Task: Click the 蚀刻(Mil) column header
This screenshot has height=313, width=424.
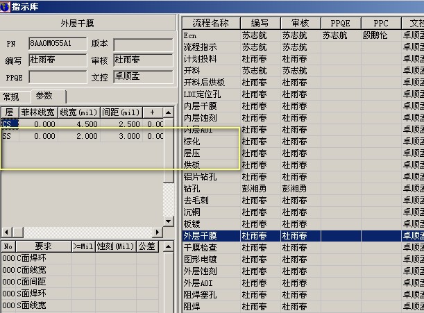Action: (x=116, y=246)
